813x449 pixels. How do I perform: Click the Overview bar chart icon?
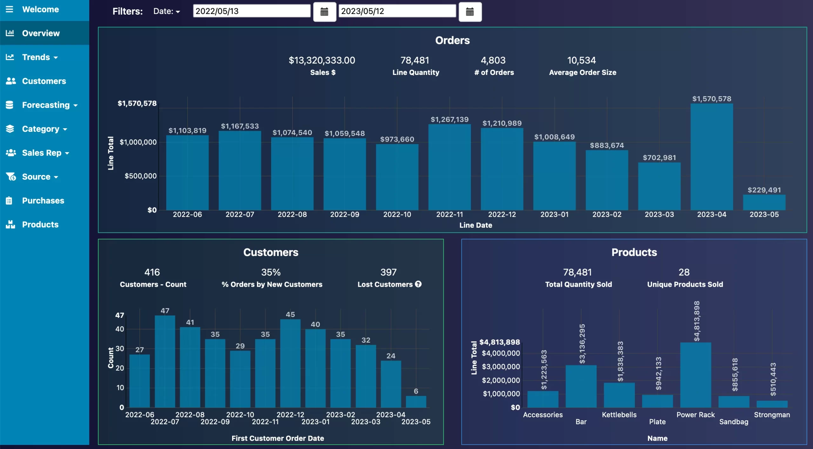[10, 33]
